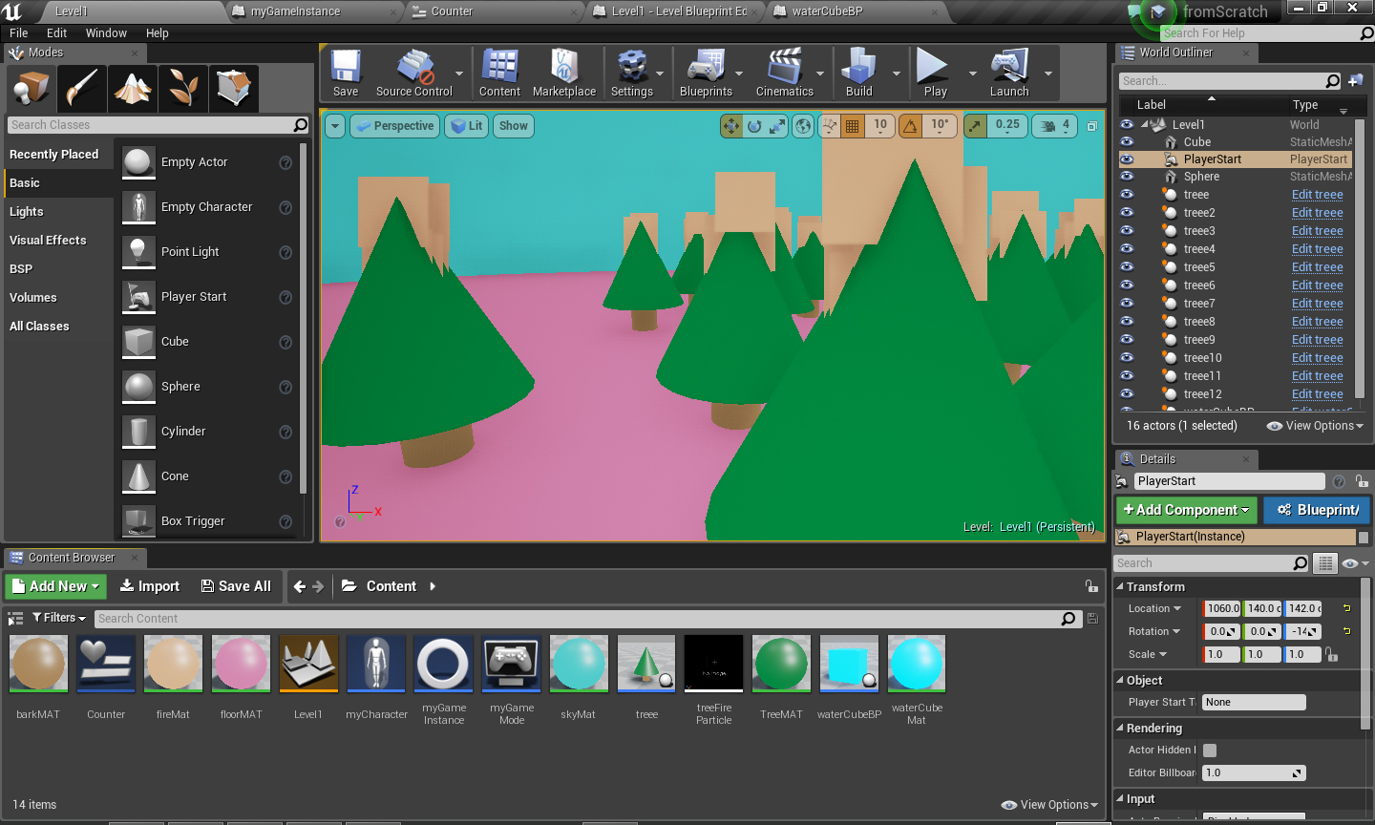Viewport: 1375px width, 825px height.
Task: Open the Window menu
Action: [x=106, y=32]
